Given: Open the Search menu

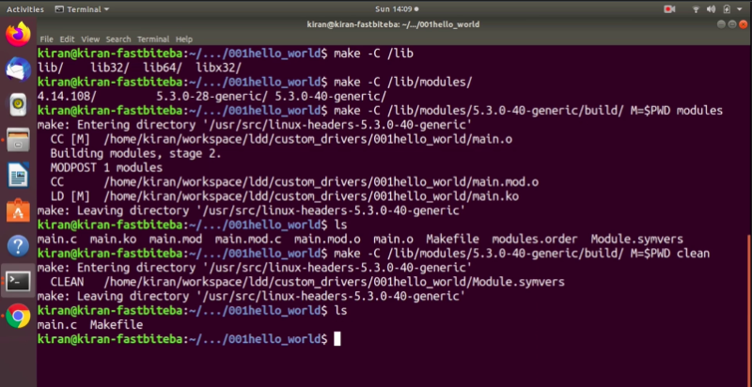Looking at the screenshot, I should (118, 39).
